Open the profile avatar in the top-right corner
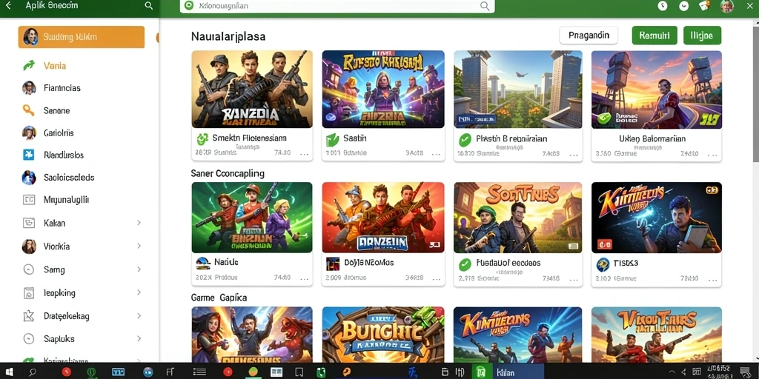Image resolution: width=759 pixels, height=379 pixels. pos(726,6)
